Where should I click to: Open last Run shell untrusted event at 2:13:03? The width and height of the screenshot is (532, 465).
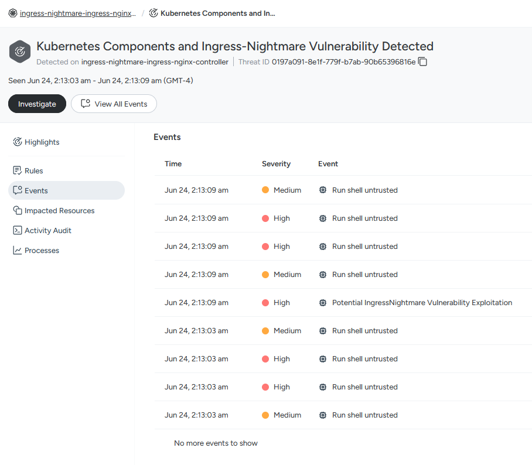(343, 415)
